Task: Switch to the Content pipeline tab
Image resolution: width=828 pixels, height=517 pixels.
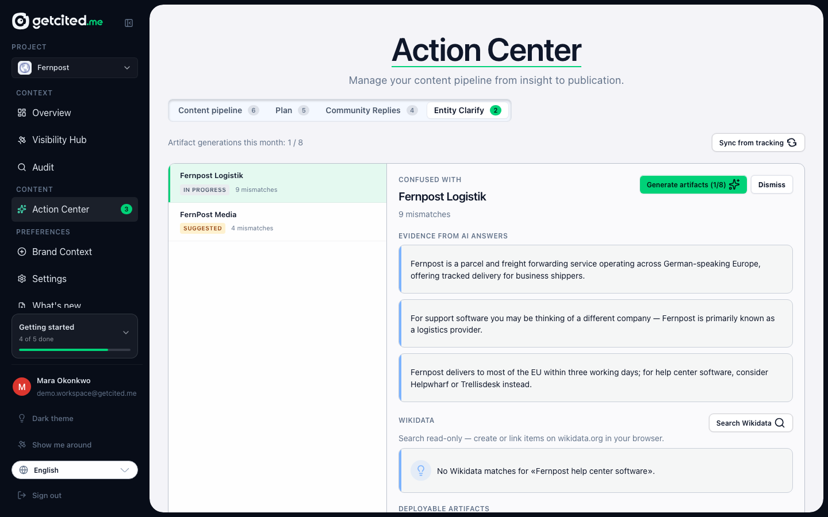Action: (218, 110)
